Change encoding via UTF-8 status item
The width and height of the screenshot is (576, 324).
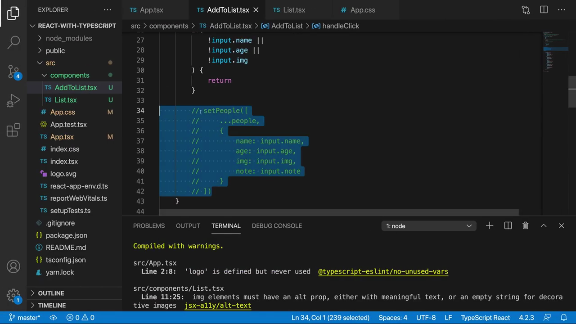click(426, 318)
